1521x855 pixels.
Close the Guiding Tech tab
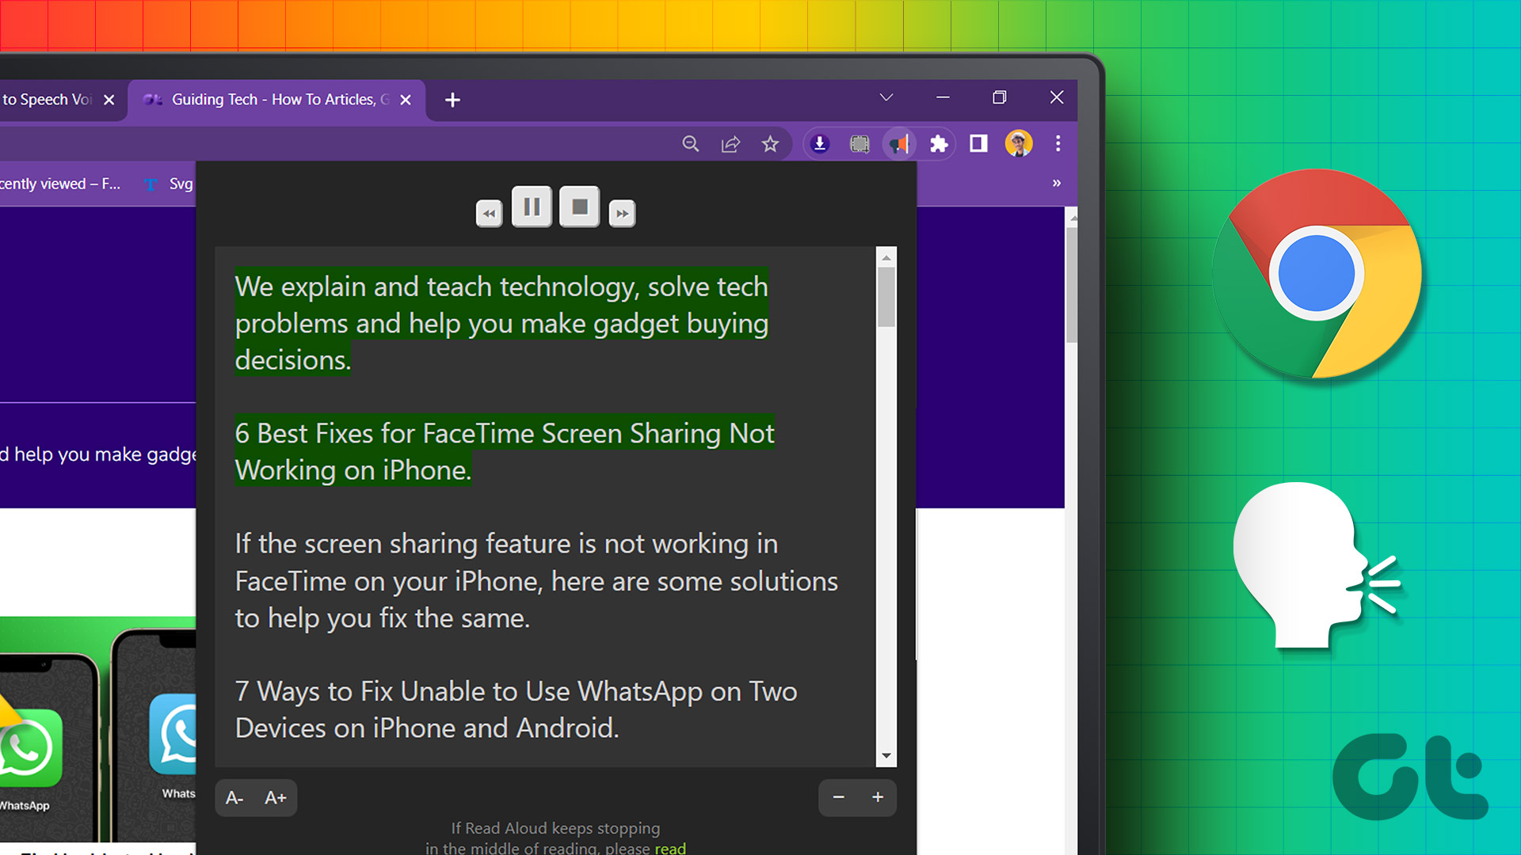point(406,101)
